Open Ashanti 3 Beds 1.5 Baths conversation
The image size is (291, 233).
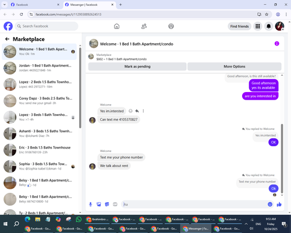[39, 133]
